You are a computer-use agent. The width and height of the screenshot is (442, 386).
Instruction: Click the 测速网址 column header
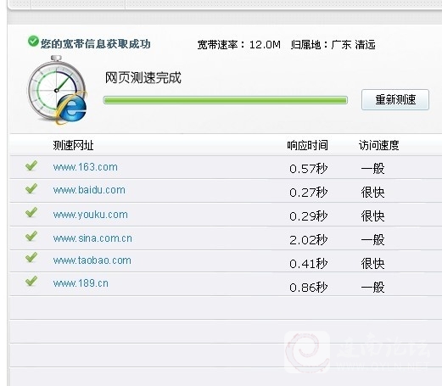click(x=73, y=145)
